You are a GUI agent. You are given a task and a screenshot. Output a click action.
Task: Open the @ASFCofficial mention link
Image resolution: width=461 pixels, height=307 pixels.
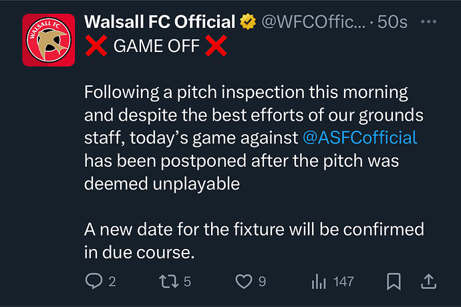click(360, 137)
